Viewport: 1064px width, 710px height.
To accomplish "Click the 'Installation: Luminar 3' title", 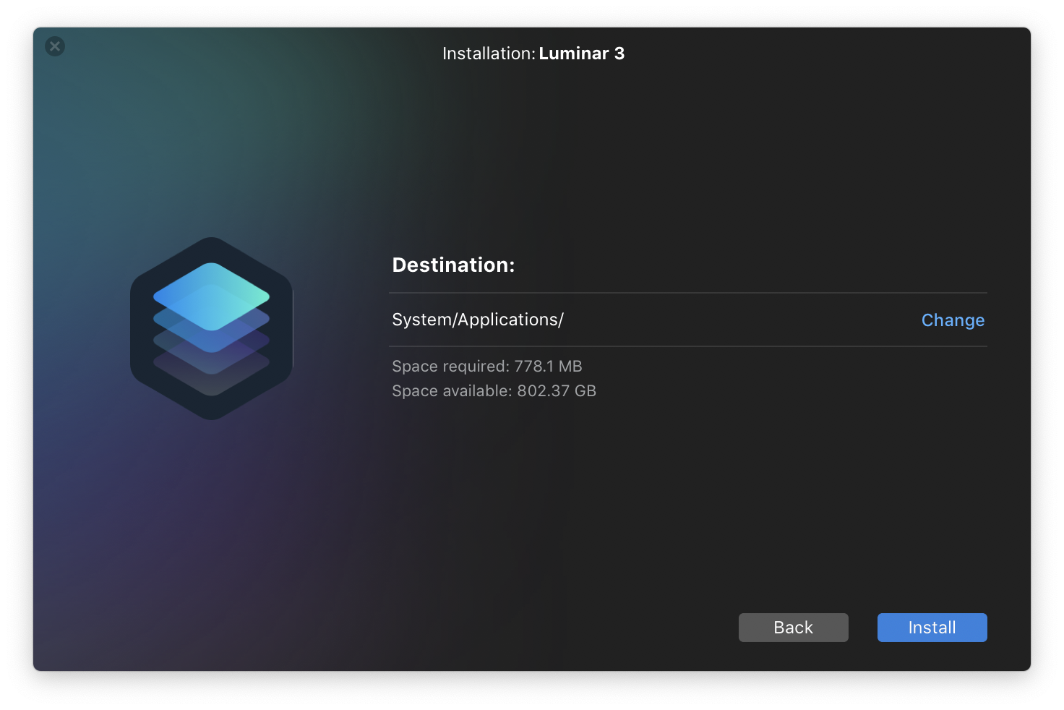I will (533, 54).
